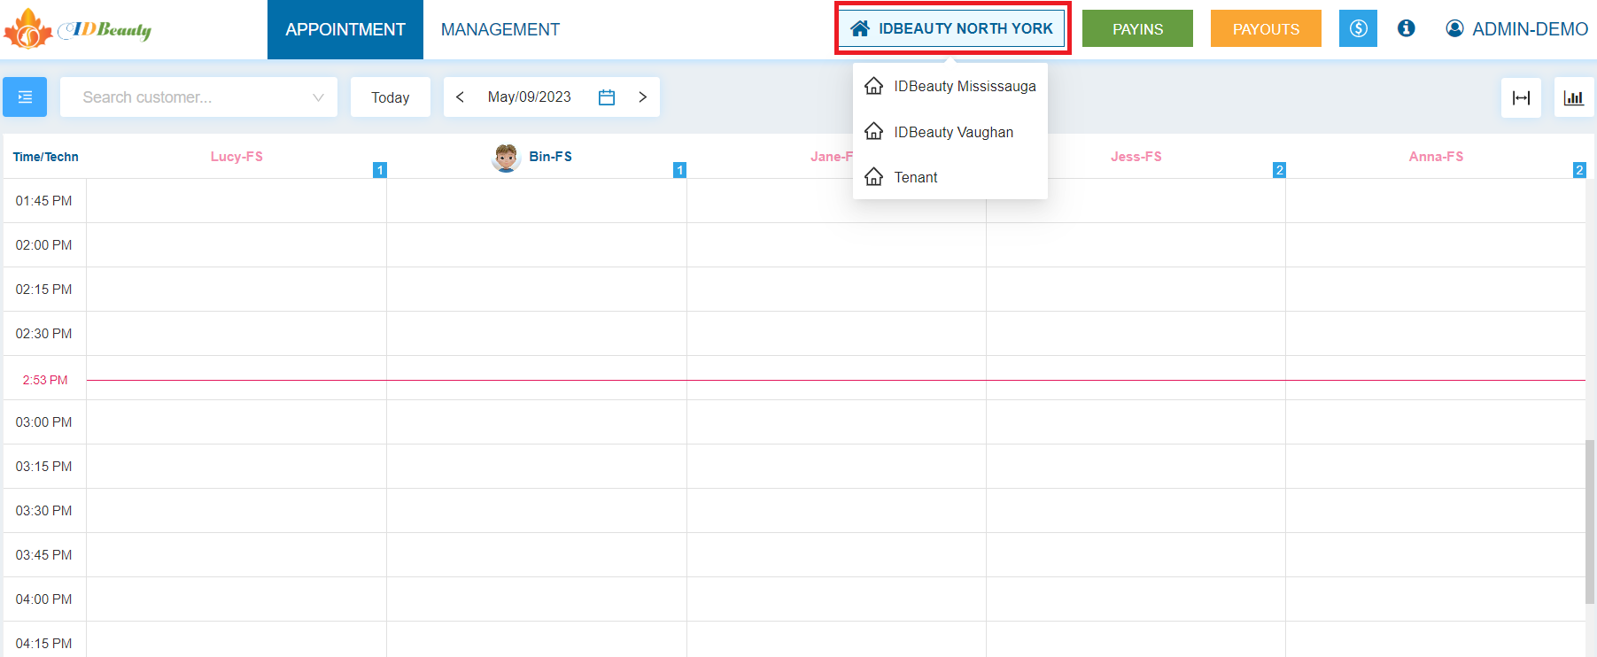
Task: Click the 03:45 PM time label
Action: click(43, 555)
